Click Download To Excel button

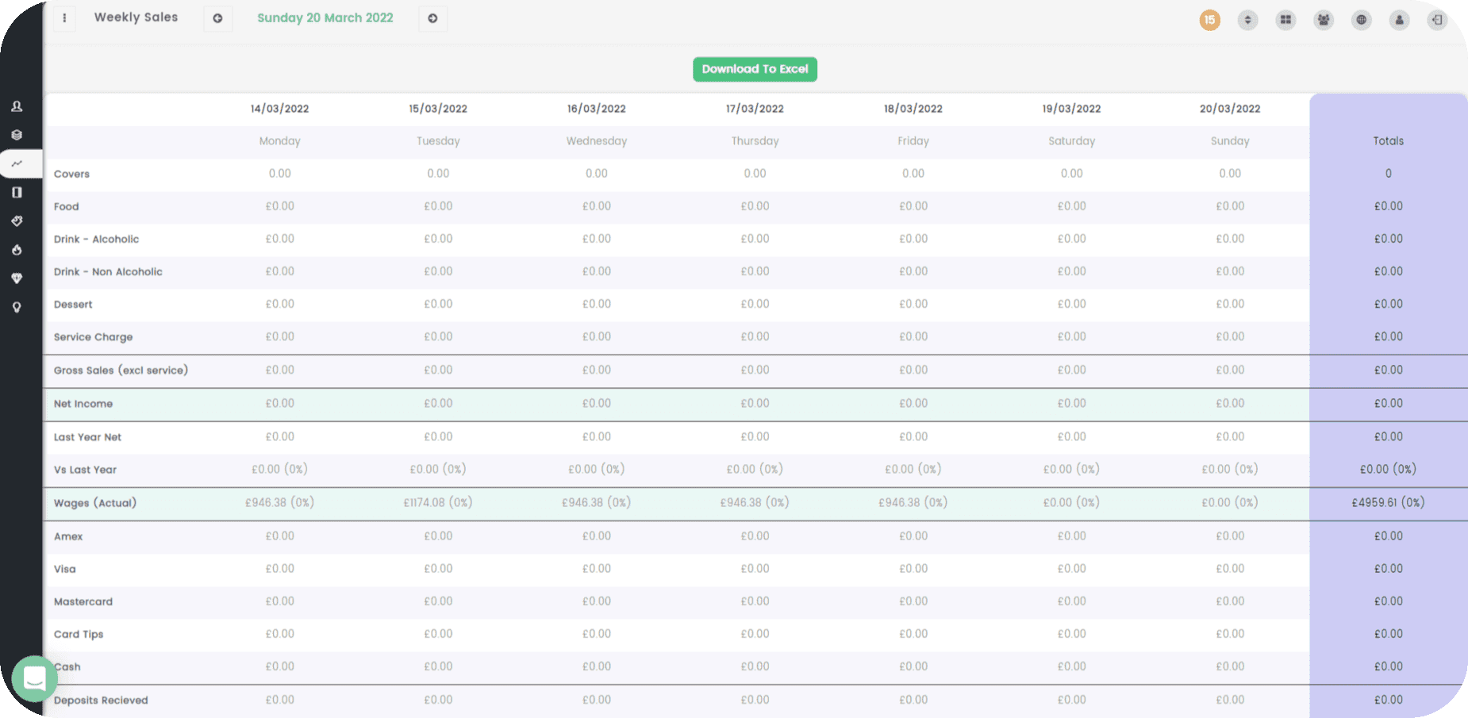[x=755, y=69]
